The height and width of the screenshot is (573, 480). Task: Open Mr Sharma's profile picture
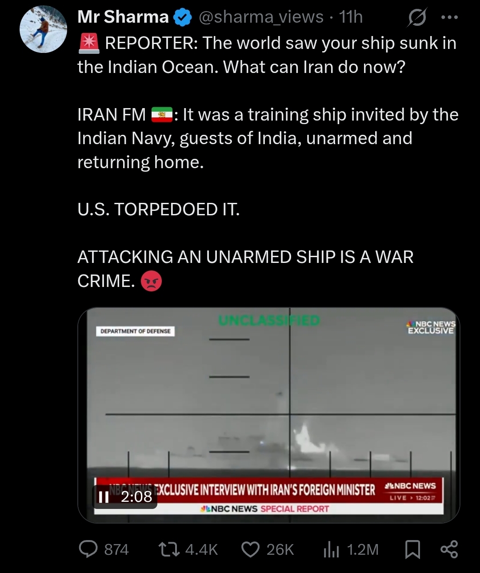point(43,29)
